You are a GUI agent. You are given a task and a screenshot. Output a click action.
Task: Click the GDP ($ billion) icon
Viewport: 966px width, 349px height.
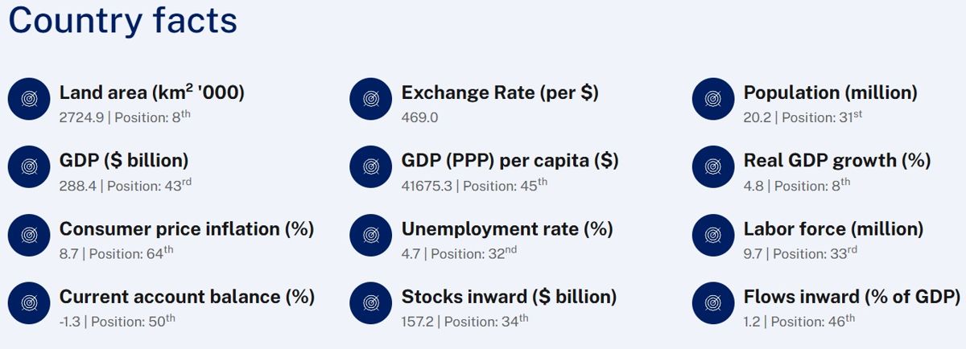(28, 167)
